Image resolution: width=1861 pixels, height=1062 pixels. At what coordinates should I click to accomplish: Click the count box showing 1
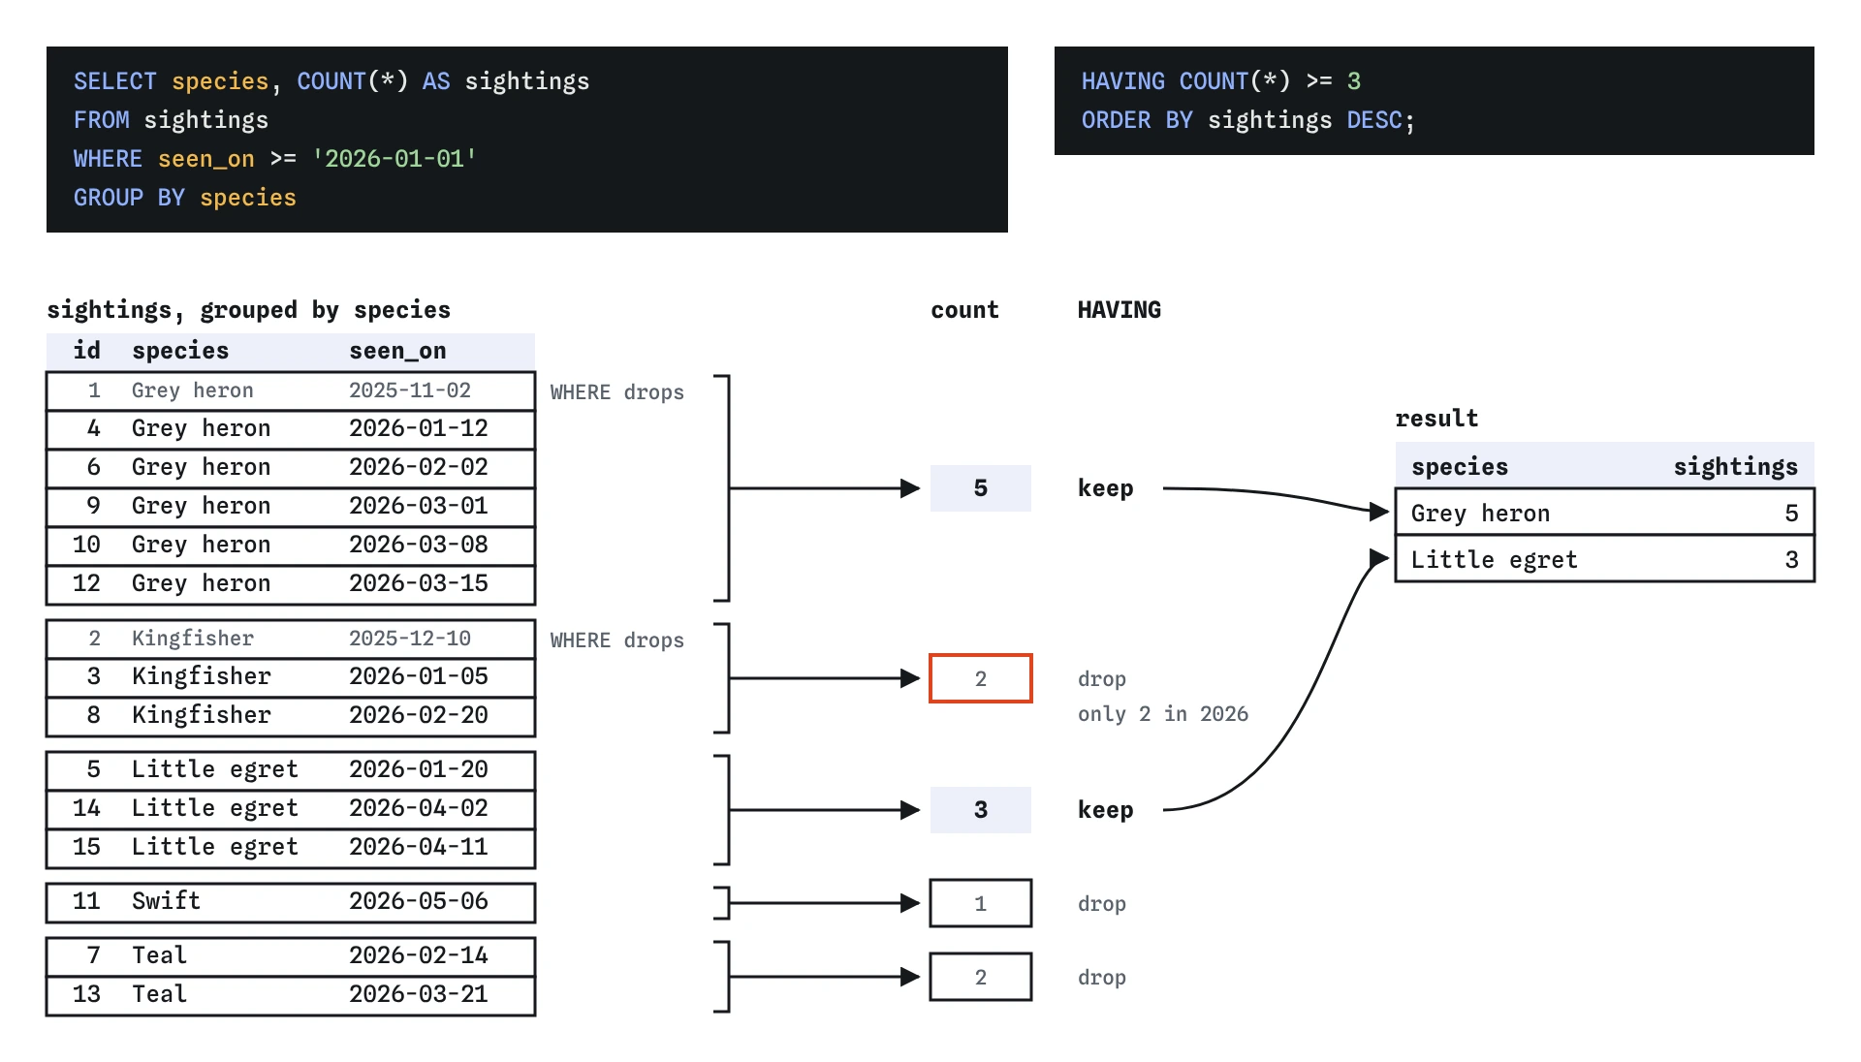coord(981,903)
